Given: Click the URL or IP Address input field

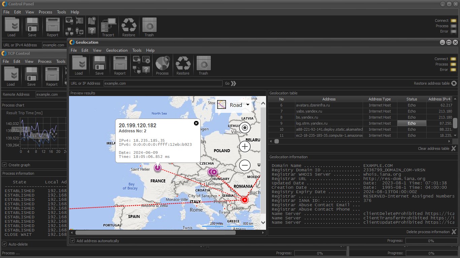Looking at the screenshot, I should pos(163,83).
